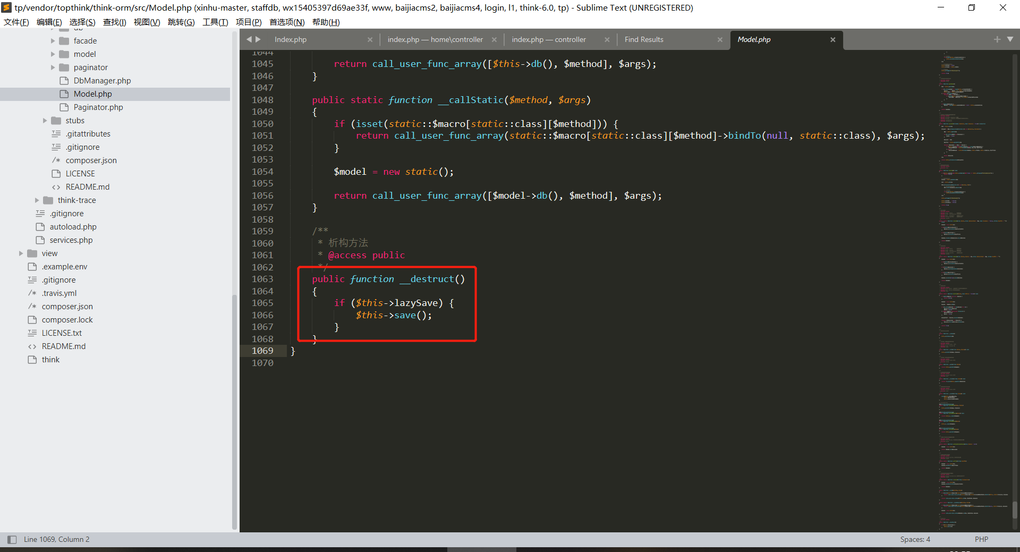Close the Find Results tab

[x=720, y=40]
